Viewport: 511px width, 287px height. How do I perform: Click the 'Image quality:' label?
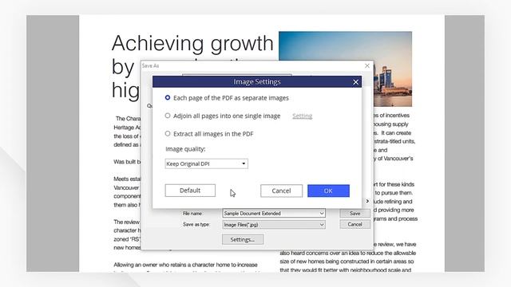(x=185, y=149)
